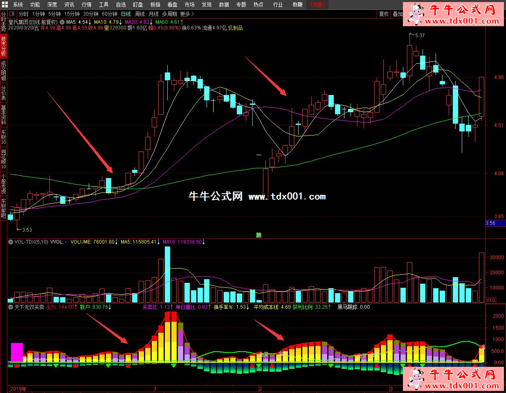Click the 黑马跟踪: 0.00 readout

point(353,307)
